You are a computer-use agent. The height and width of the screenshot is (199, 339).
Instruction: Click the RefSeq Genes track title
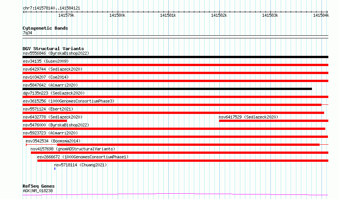pyautogui.click(x=38, y=186)
